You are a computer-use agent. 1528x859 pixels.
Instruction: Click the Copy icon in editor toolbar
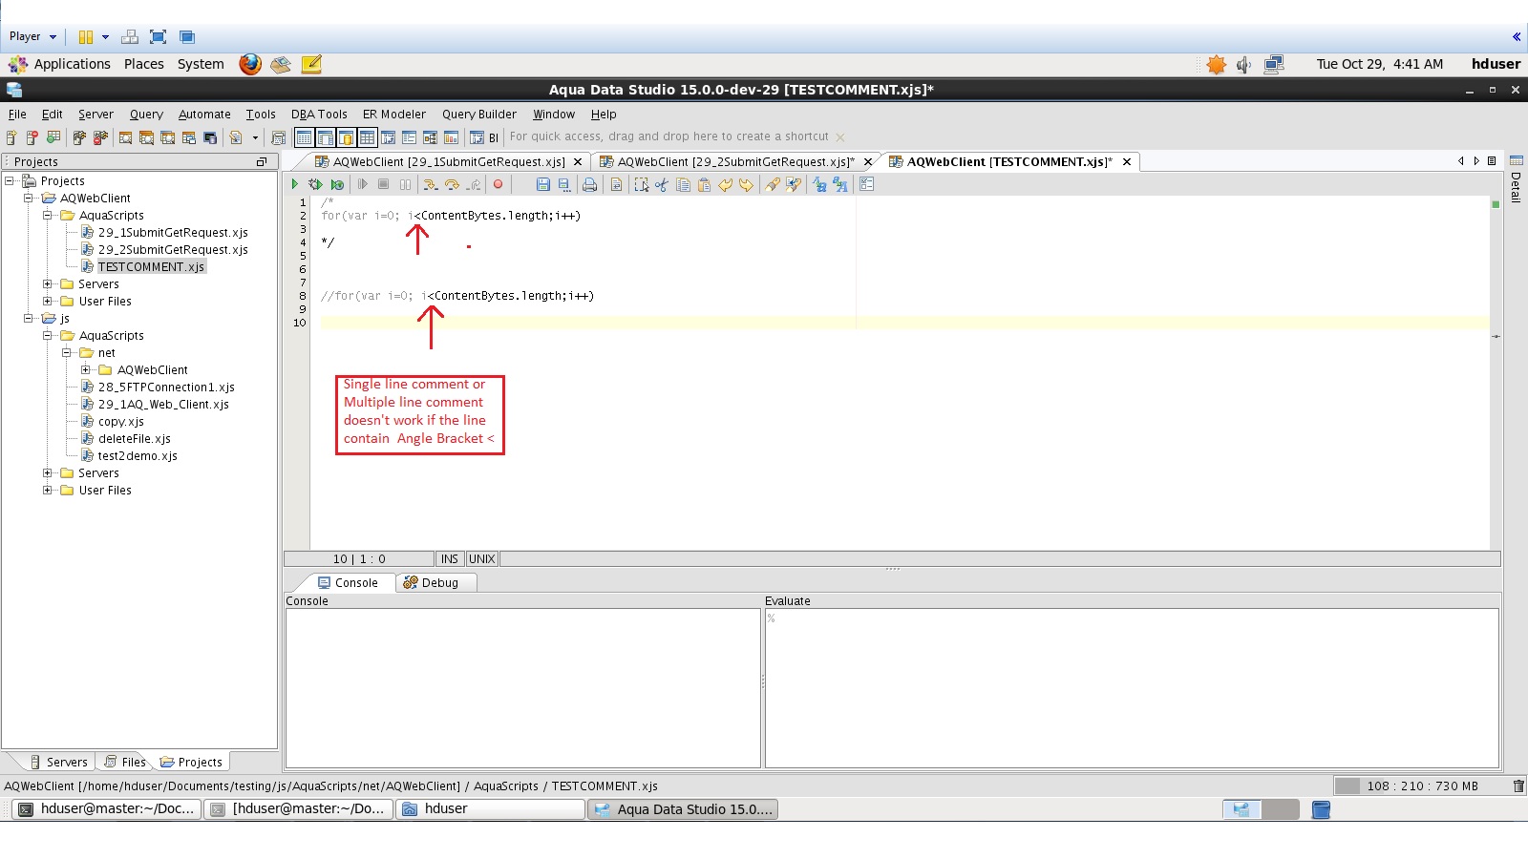click(683, 184)
